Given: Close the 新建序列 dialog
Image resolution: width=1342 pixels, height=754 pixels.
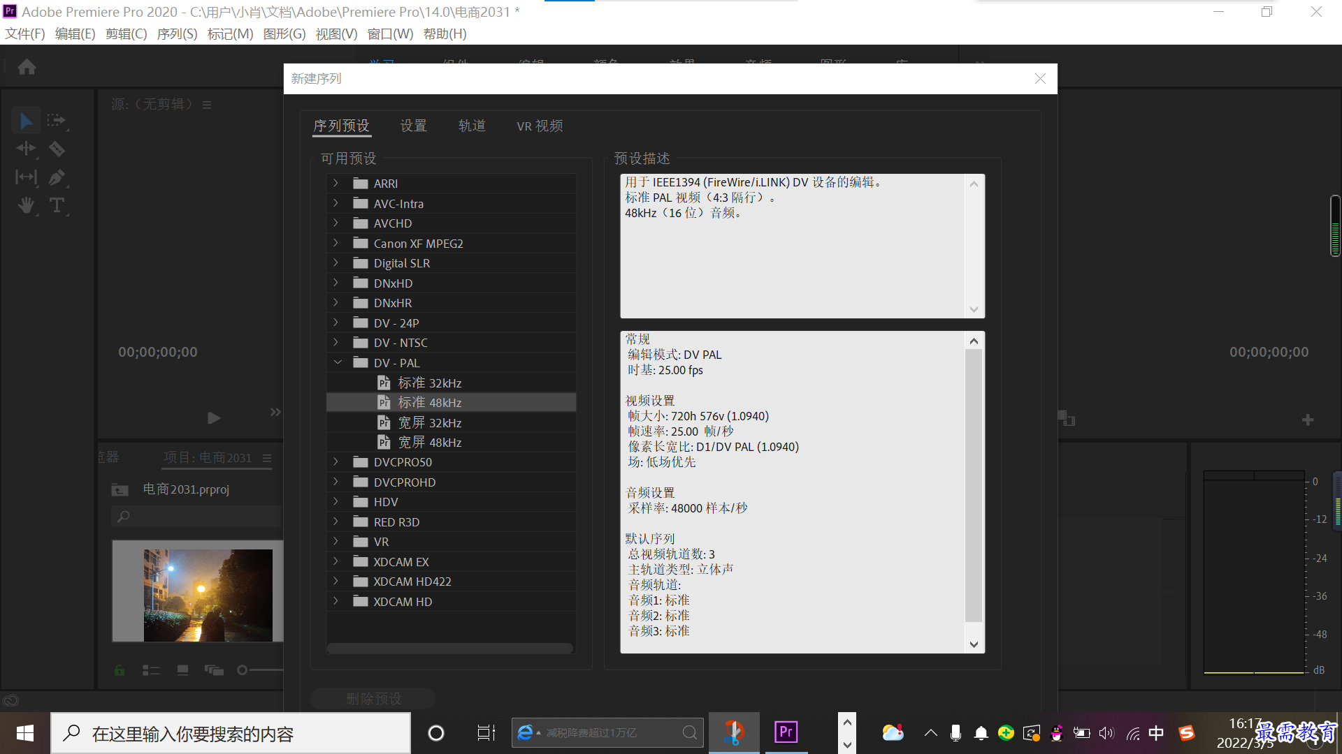Looking at the screenshot, I should coord(1040,79).
